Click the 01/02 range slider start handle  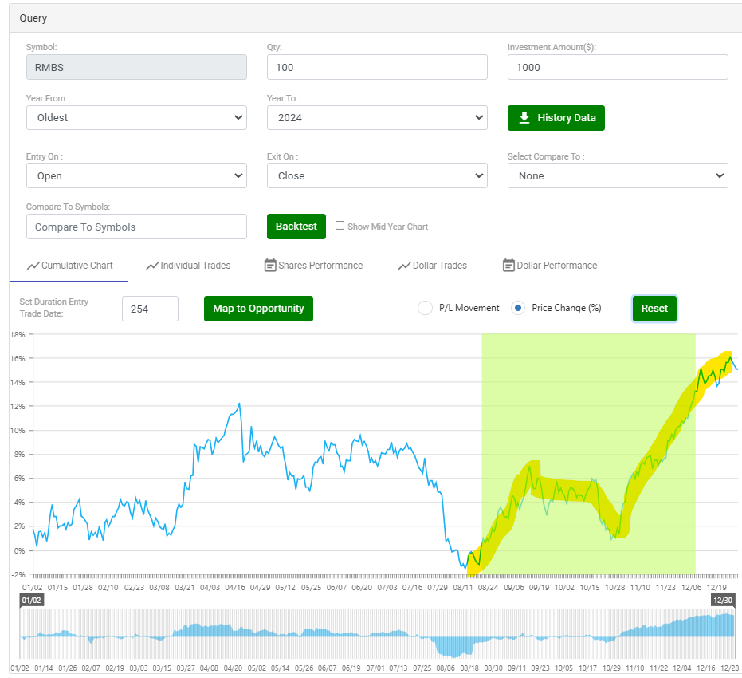pyautogui.click(x=32, y=601)
